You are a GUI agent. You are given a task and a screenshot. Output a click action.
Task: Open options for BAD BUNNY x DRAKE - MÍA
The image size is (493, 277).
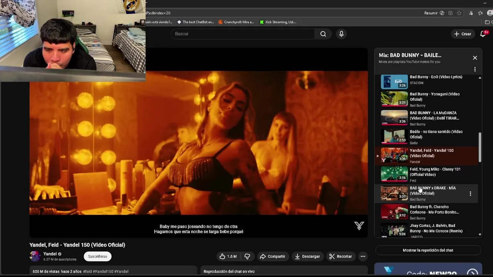point(470,194)
